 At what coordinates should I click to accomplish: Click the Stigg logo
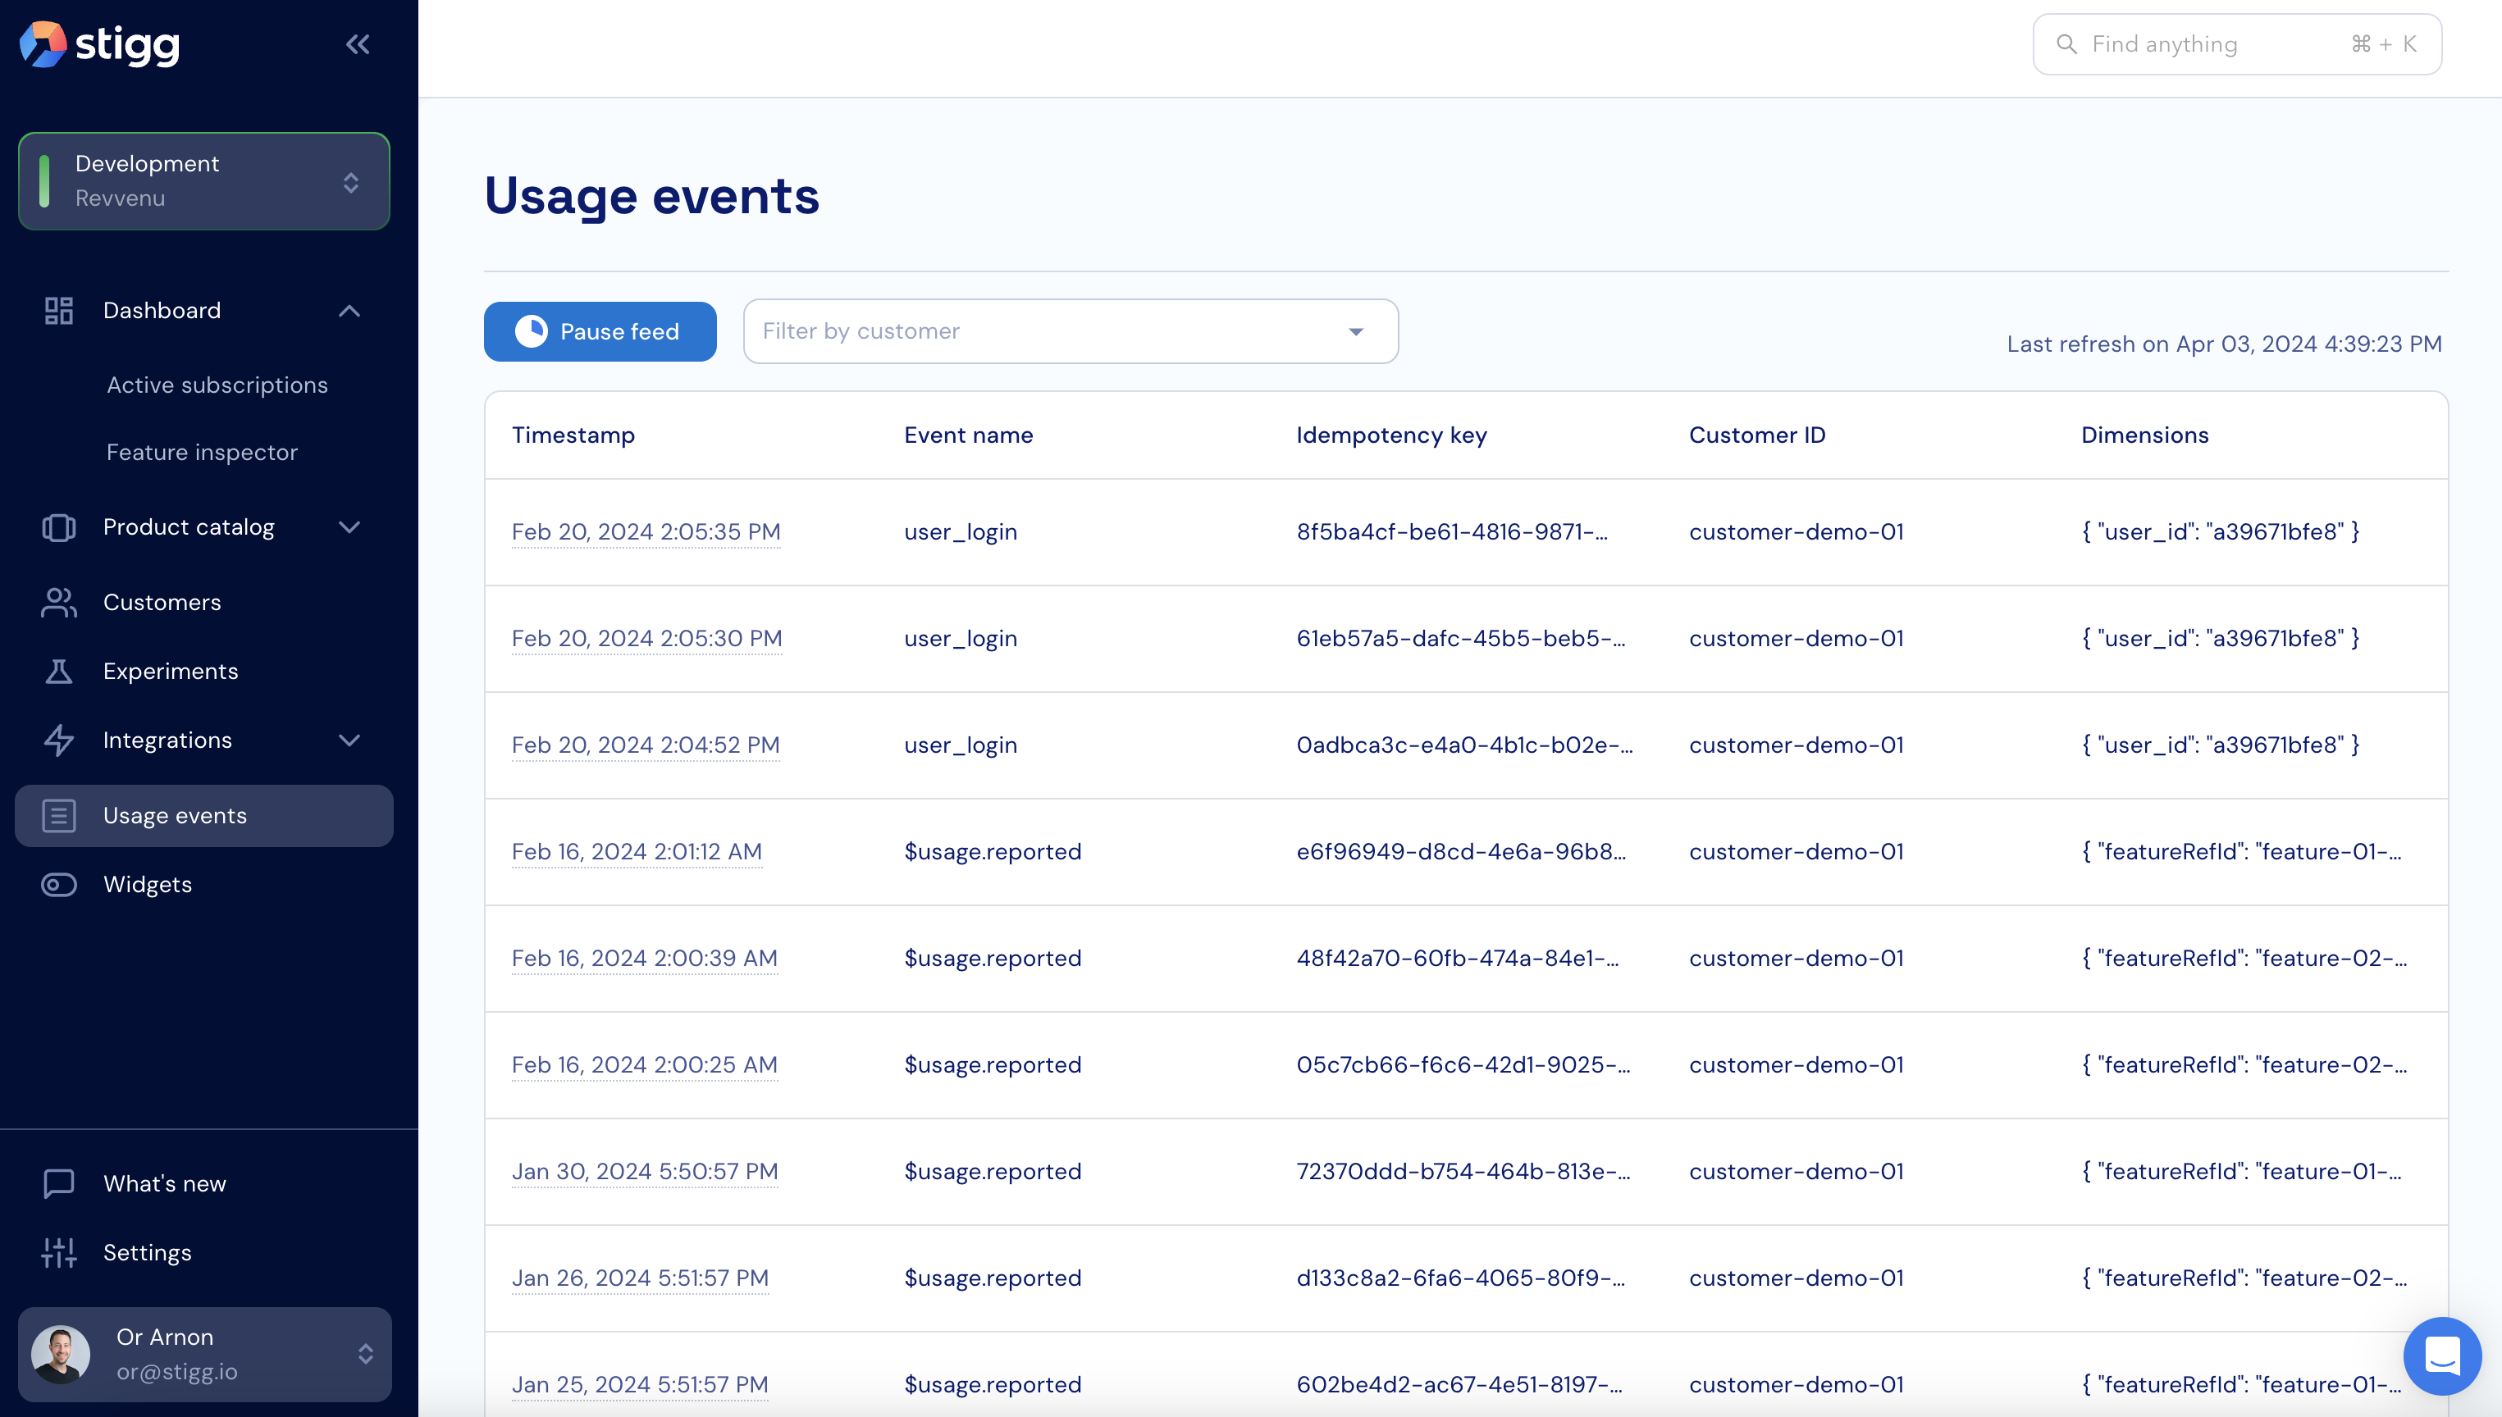pos(99,43)
